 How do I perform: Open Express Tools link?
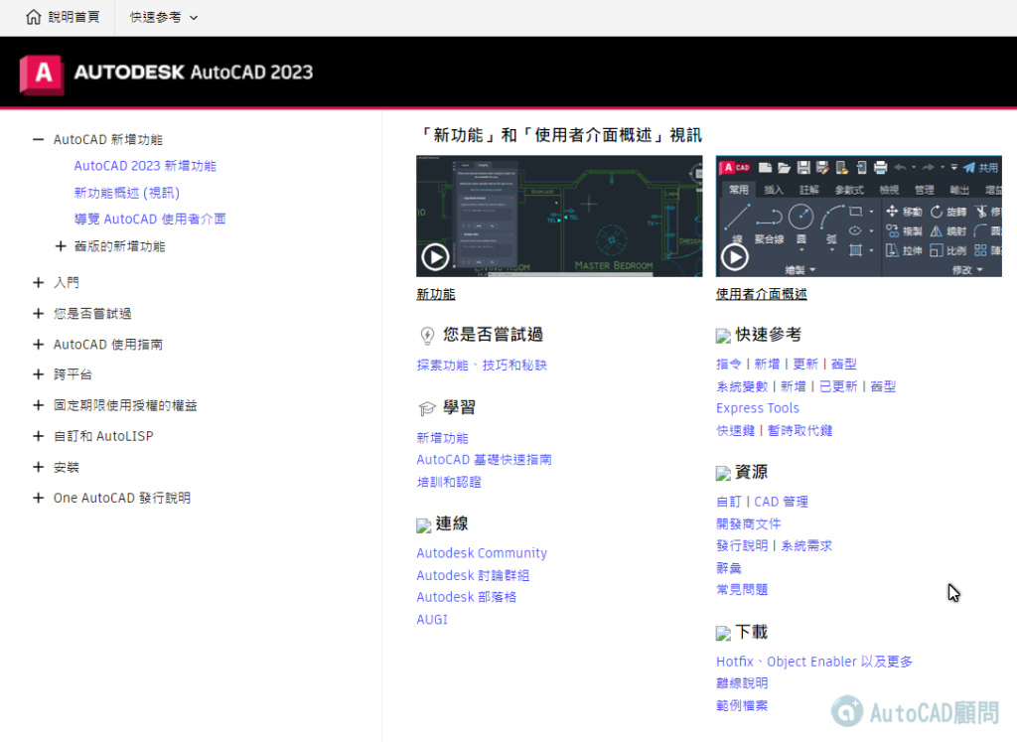pos(758,408)
